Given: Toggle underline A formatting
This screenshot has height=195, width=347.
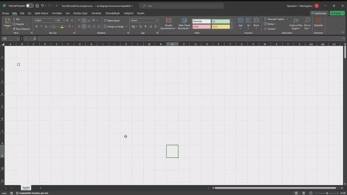Looking at the screenshot, I should pyautogui.click(x=46, y=27).
